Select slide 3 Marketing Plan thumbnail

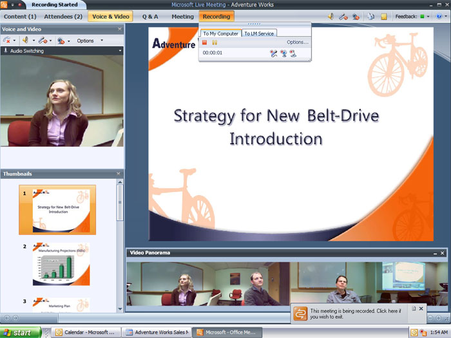pos(61,305)
